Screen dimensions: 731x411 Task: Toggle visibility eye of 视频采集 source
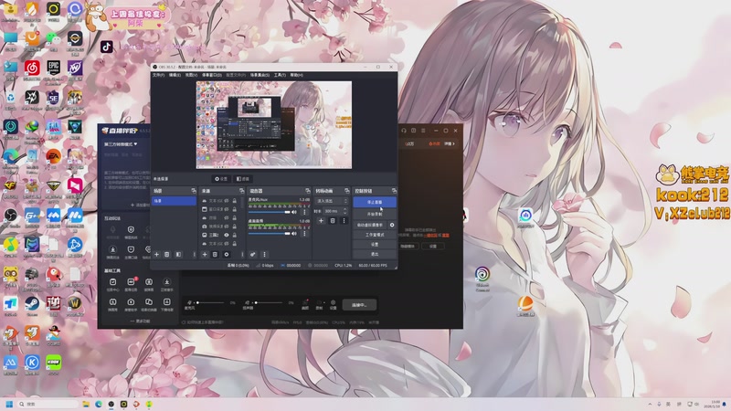coord(227,227)
